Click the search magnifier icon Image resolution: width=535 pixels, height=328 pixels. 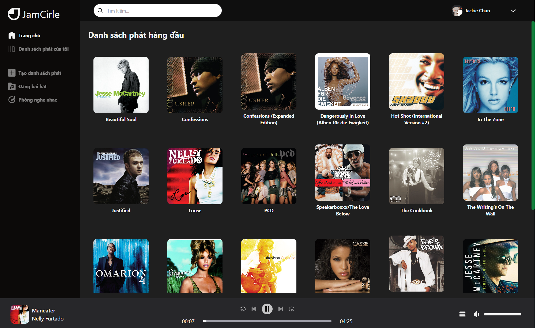click(x=100, y=10)
